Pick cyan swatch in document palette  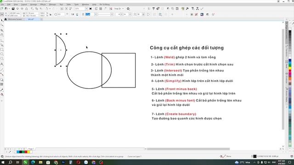(x=18, y=152)
